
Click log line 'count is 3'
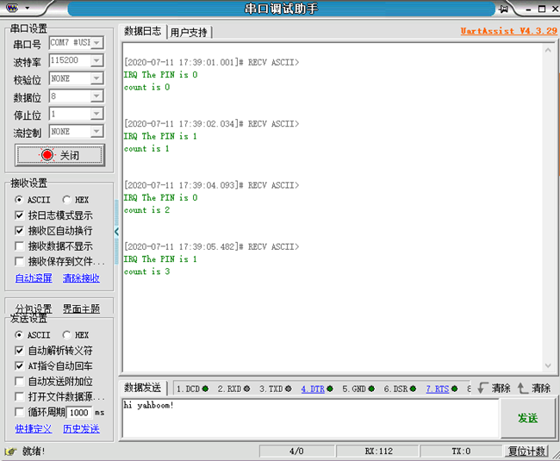(146, 271)
